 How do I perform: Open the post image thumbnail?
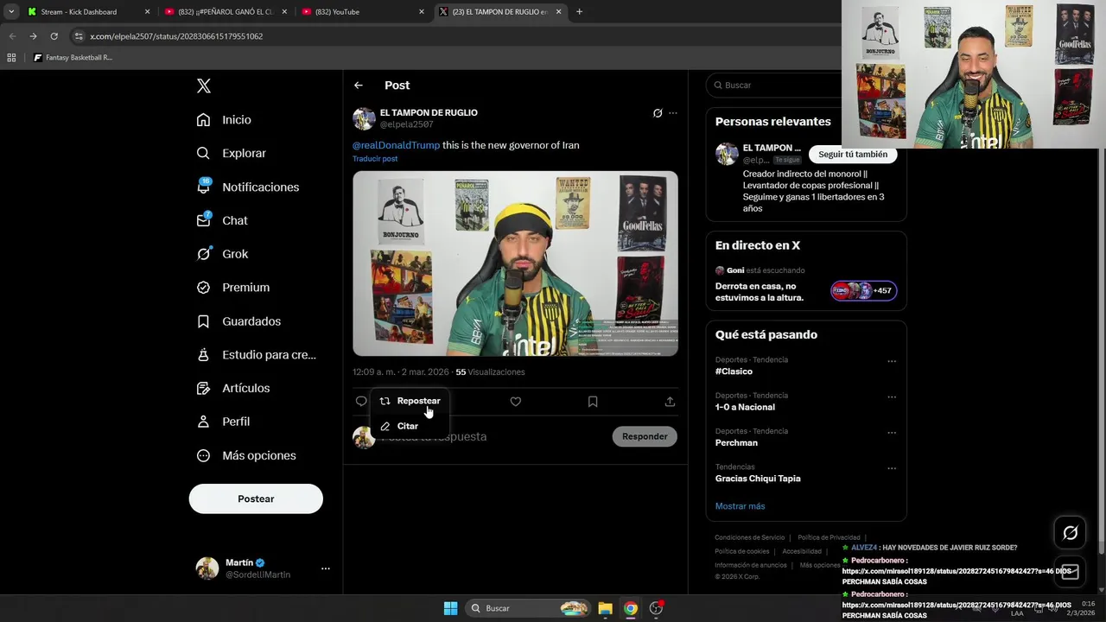515,263
